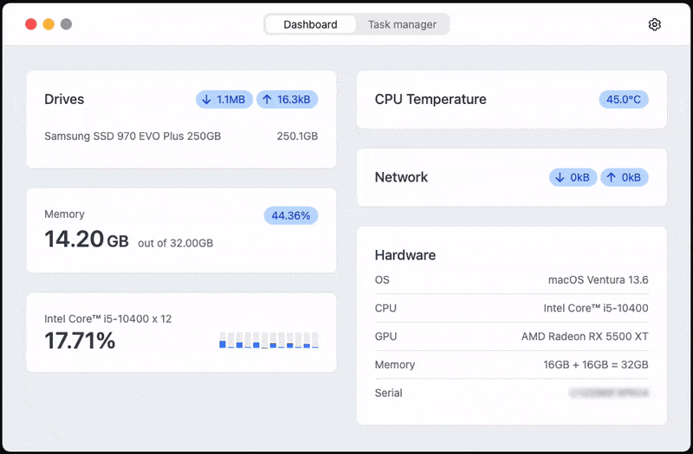Select the Dashboard tab
Screen dimensions: 693x454
point(310,24)
